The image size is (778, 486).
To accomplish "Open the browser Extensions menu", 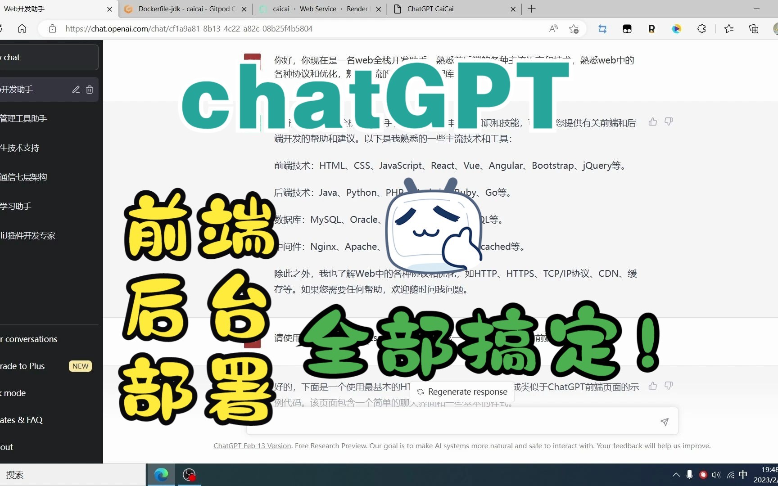I will click(x=701, y=29).
